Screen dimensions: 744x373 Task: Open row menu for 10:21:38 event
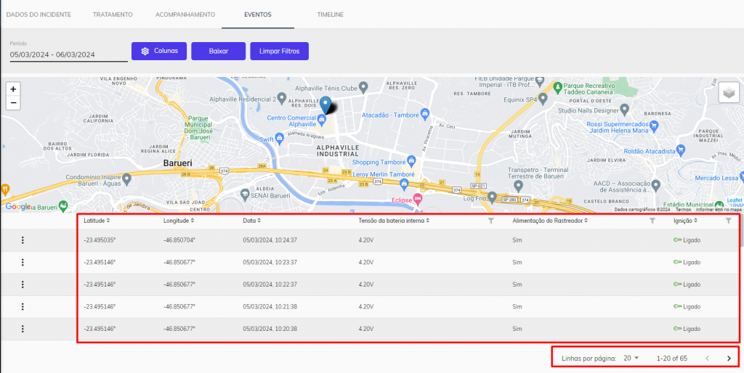click(23, 307)
